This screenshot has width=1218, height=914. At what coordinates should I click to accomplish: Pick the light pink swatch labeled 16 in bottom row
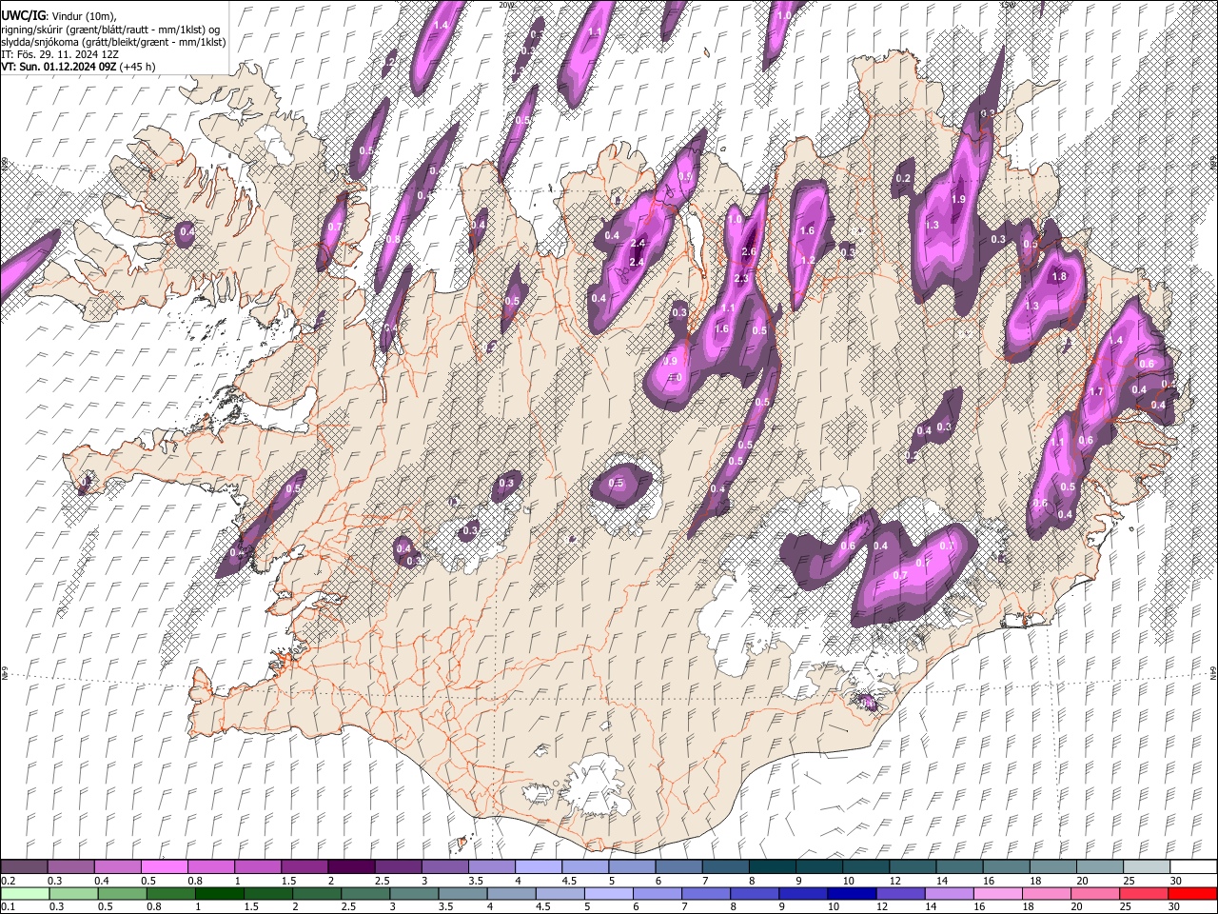click(x=997, y=894)
